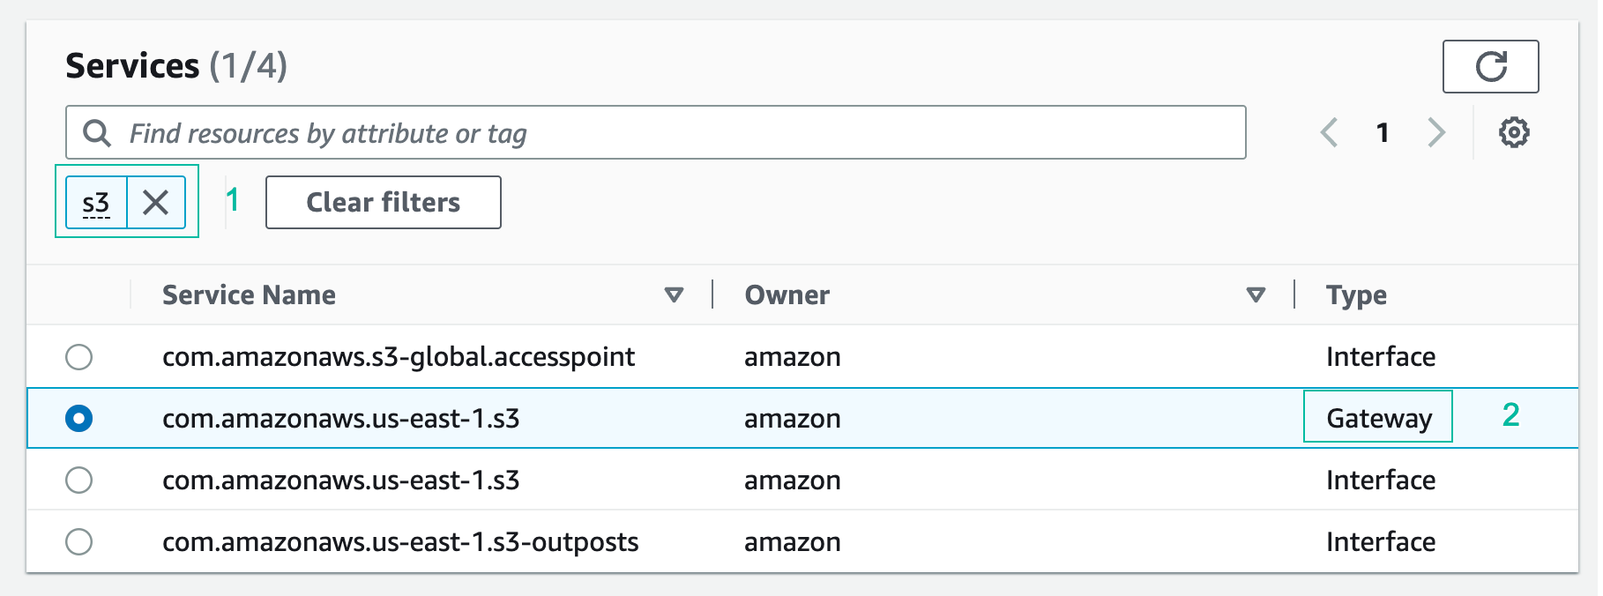
Task: Select the selected Gateway s3 radio button
Action: tap(79, 419)
